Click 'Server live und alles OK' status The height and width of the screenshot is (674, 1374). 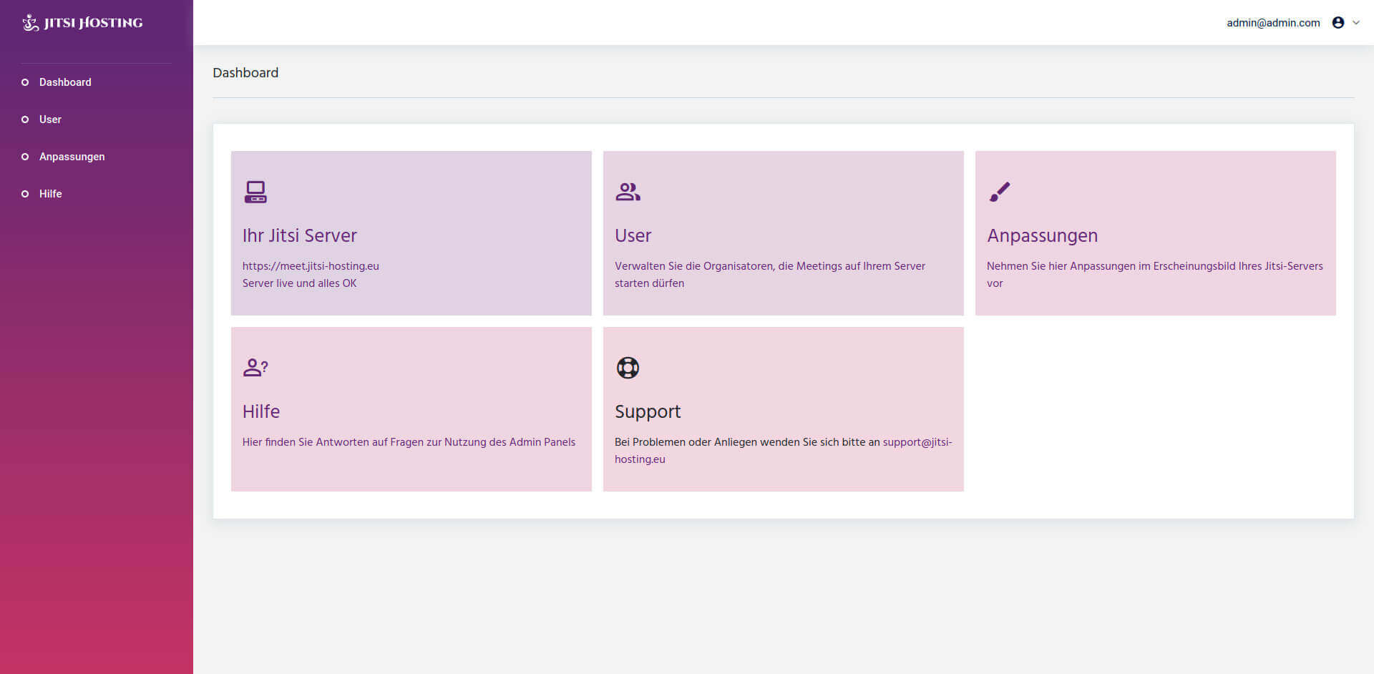pyautogui.click(x=299, y=283)
